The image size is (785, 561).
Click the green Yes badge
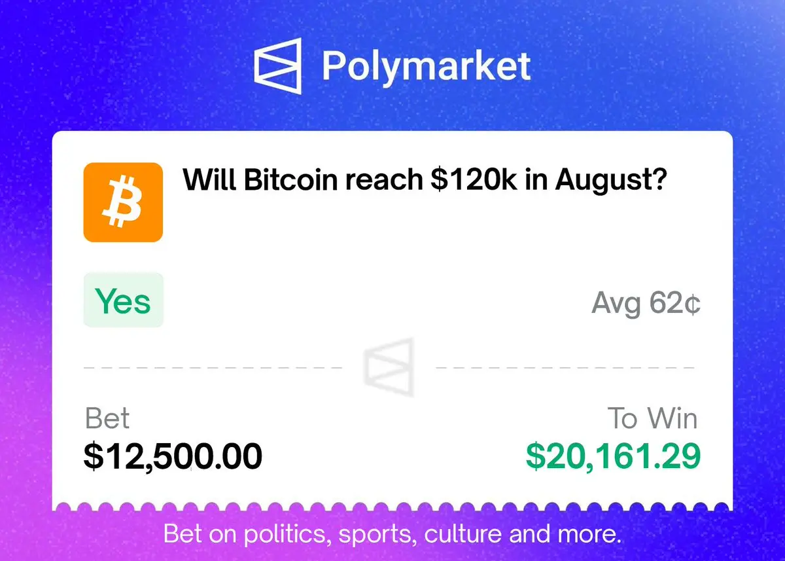click(123, 300)
